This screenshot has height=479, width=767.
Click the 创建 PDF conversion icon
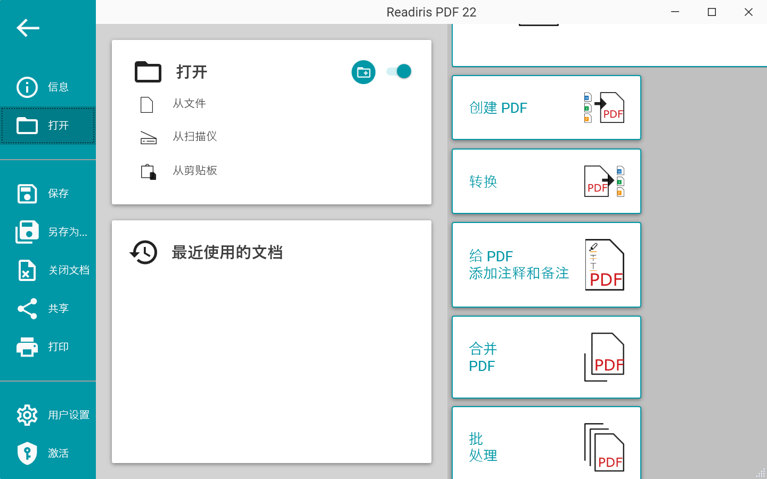[x=604, y=108]
